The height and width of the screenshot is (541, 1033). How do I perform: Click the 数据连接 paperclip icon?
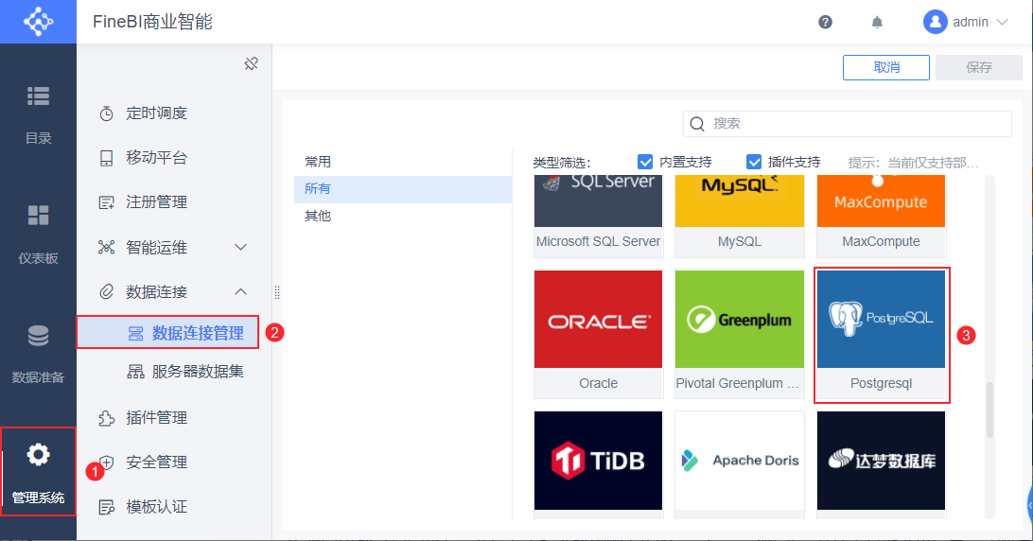pos(106,292)
